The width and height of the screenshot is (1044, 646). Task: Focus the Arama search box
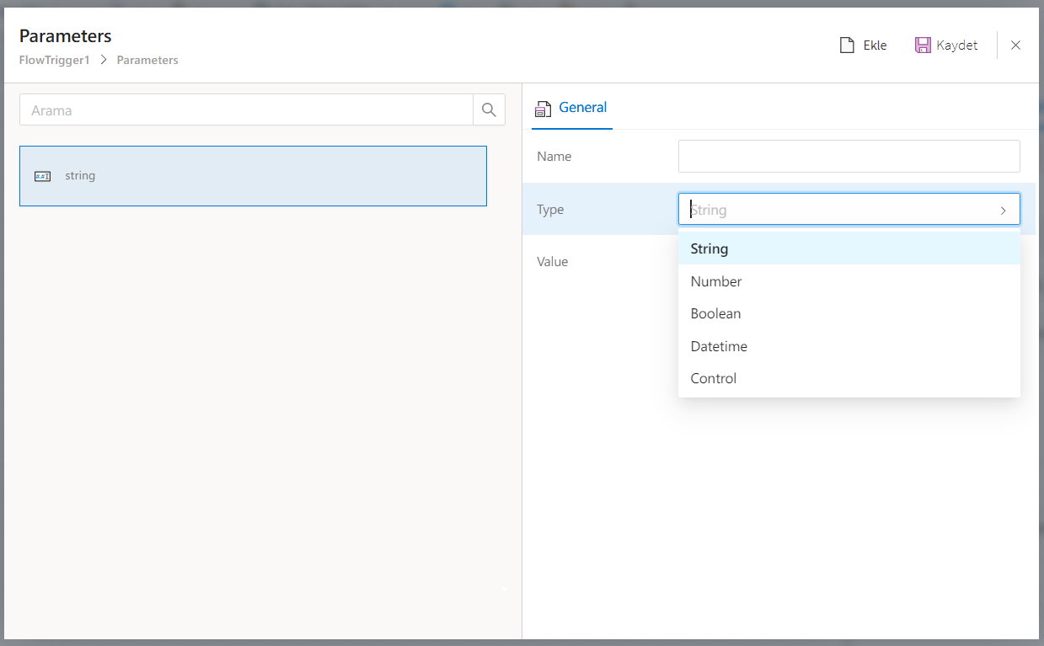pos(246,110)
